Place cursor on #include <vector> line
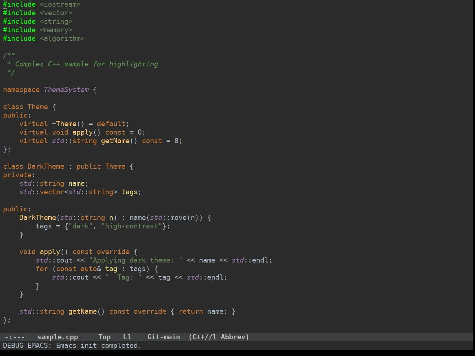Viewport: 475px width, 356px height. coord(38,13)
